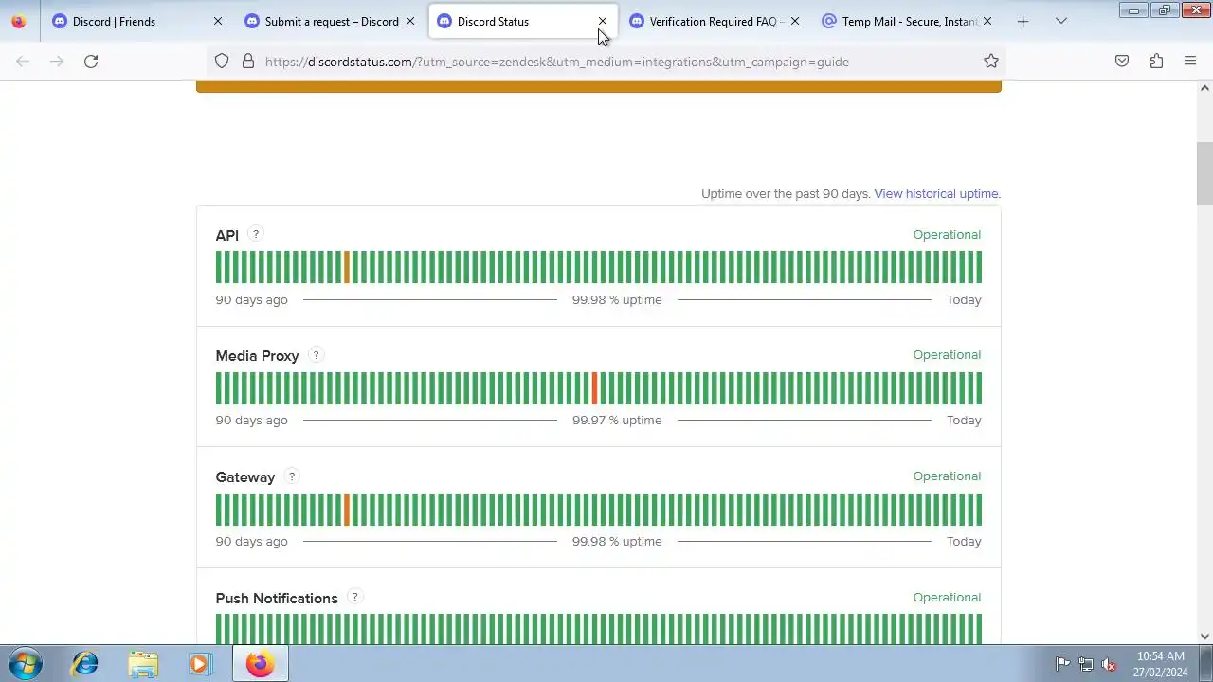Click the muted volume tray icon

click(1108, 664)
